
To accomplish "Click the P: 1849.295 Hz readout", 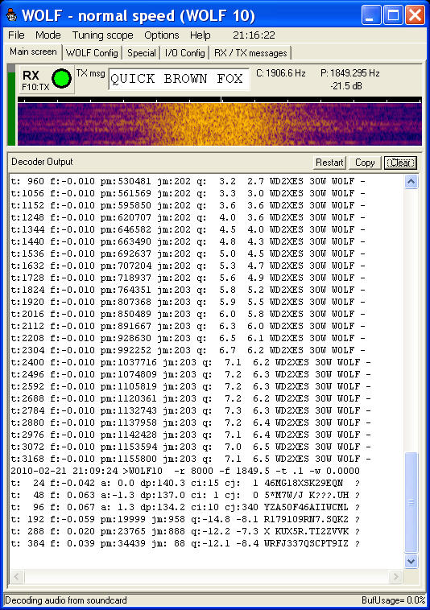I will [x=349, y=73].
